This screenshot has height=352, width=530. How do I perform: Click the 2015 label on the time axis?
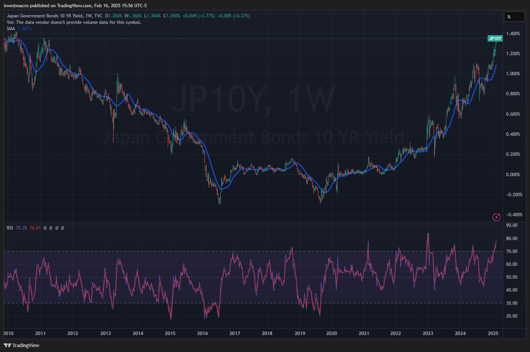170,333
